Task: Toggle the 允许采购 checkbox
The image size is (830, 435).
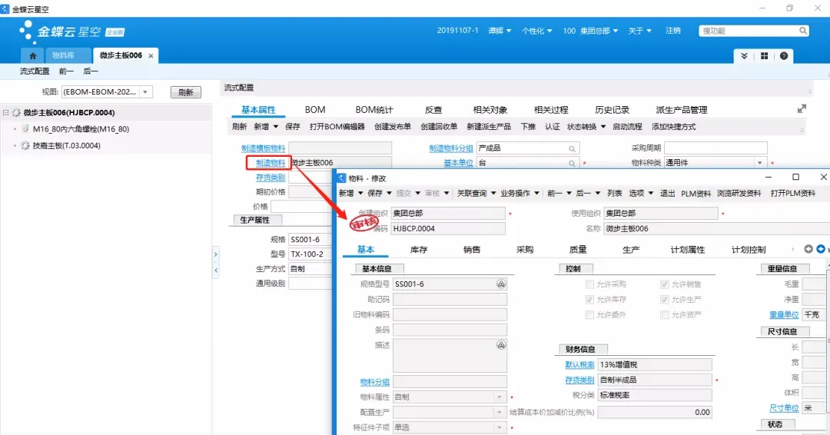Action: click(x=589, y=284)
